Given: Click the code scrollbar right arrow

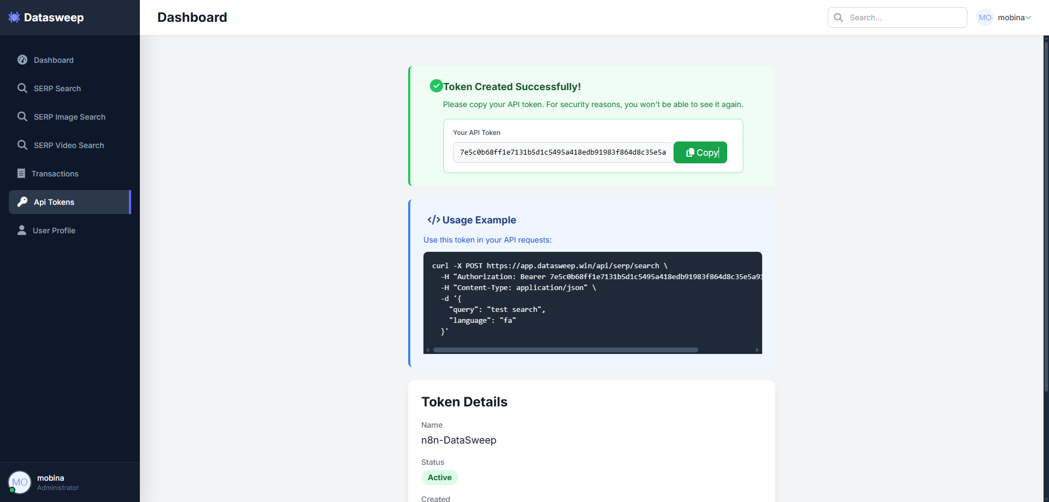Looking at the screenshot, I should (x=757, y=350).
